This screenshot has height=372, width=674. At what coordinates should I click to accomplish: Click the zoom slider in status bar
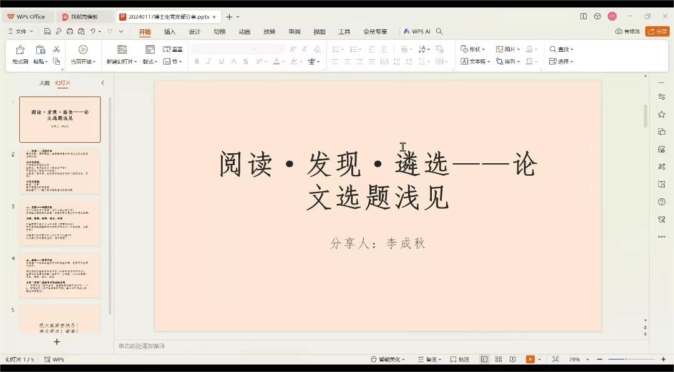click(x=632, y=359)
